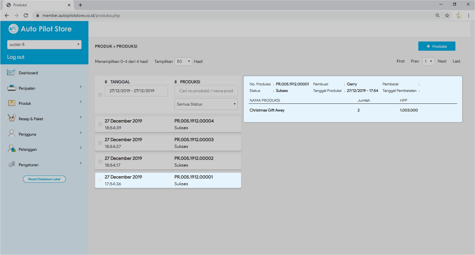Click the Resep & Paket mortar icon

(x=12, y=118)
